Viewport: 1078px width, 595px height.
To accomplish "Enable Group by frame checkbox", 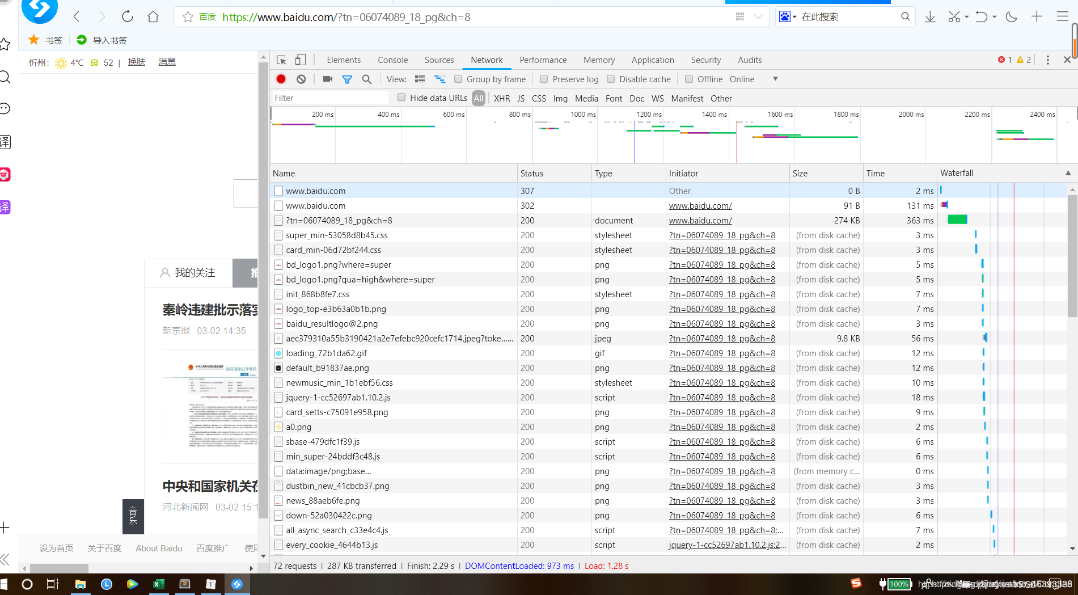I will coord(458,79).
